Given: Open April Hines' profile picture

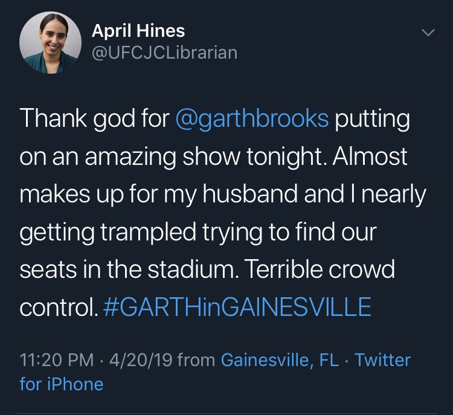Looking at the screenshot, I should [50, 43].
